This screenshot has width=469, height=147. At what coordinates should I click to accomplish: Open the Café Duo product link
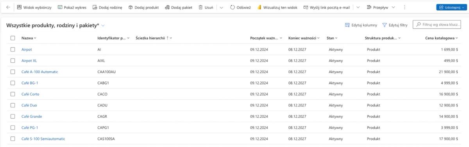(29, 105)
